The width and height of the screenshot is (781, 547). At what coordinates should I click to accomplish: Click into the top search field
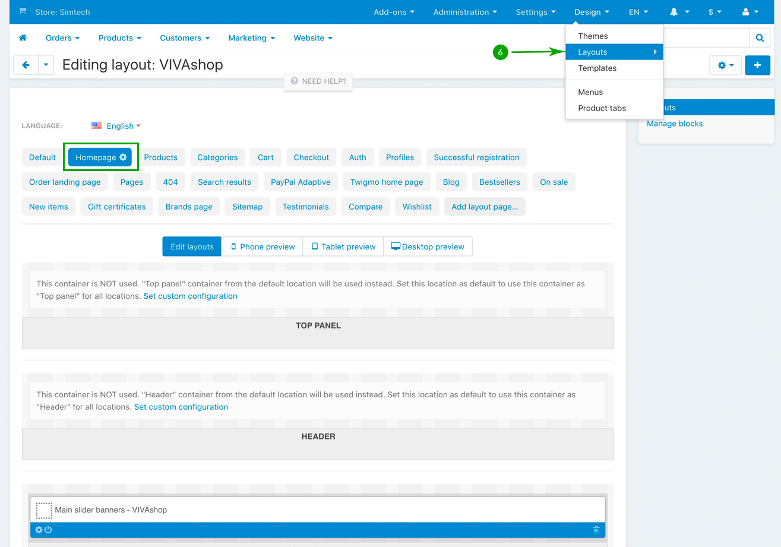[x=706, y=38]
